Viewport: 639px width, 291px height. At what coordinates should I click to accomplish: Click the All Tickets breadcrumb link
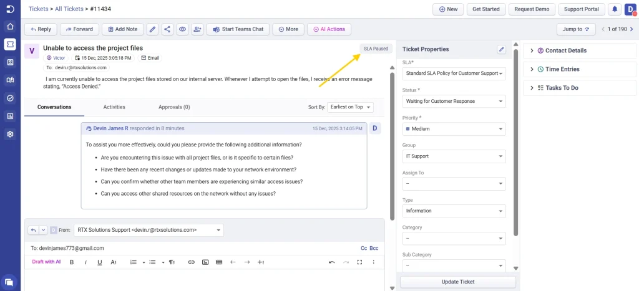(x=71, y=9)
